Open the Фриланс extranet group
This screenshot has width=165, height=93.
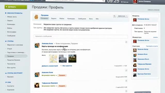tap(10, 77)
